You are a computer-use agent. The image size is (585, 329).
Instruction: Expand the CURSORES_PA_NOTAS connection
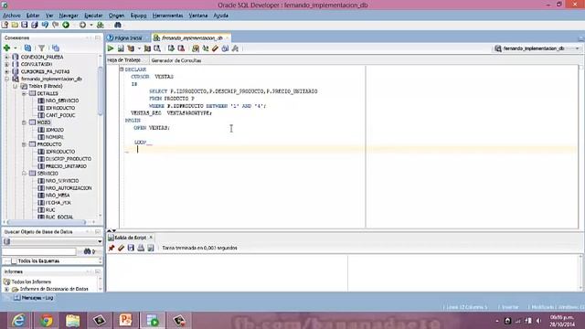click(x=6, y=71)
